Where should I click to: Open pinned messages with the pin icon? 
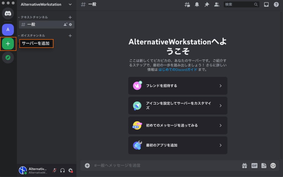207,4
